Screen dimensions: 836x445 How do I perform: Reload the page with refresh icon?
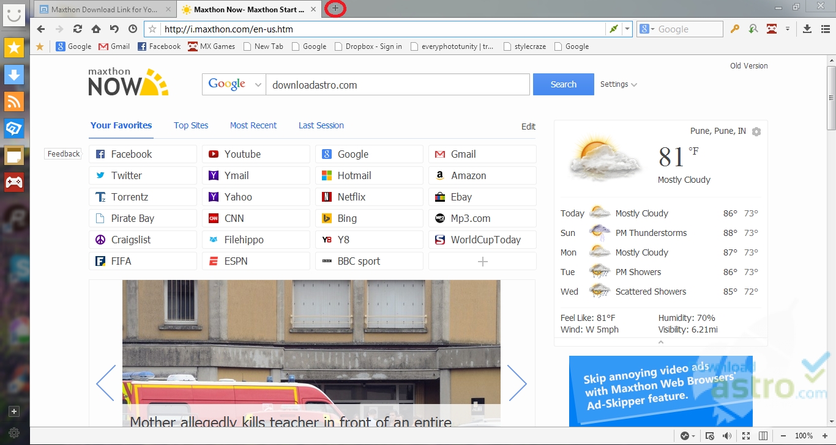[78, 29]
